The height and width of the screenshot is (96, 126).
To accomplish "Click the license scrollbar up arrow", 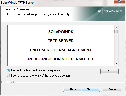I will [x=116, y=27].
